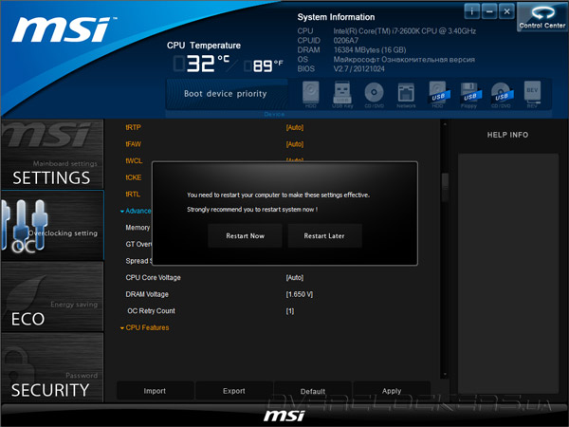Image resolution: width=569 pixels, height=427 pixels.
Task: Select the tRTL setting label
Action: pyautogui.click(x=133, y=195)
